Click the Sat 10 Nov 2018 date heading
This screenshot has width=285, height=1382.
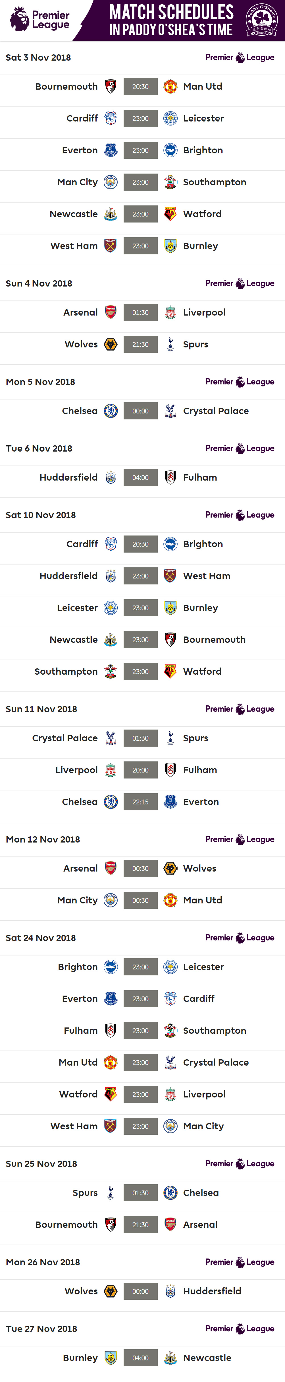[41, 515]
